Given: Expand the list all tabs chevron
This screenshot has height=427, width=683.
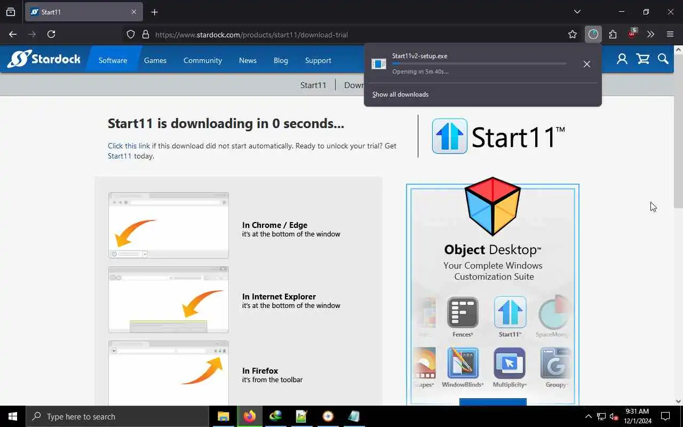Looking at the screenshot, I should (x=577, y=12).
